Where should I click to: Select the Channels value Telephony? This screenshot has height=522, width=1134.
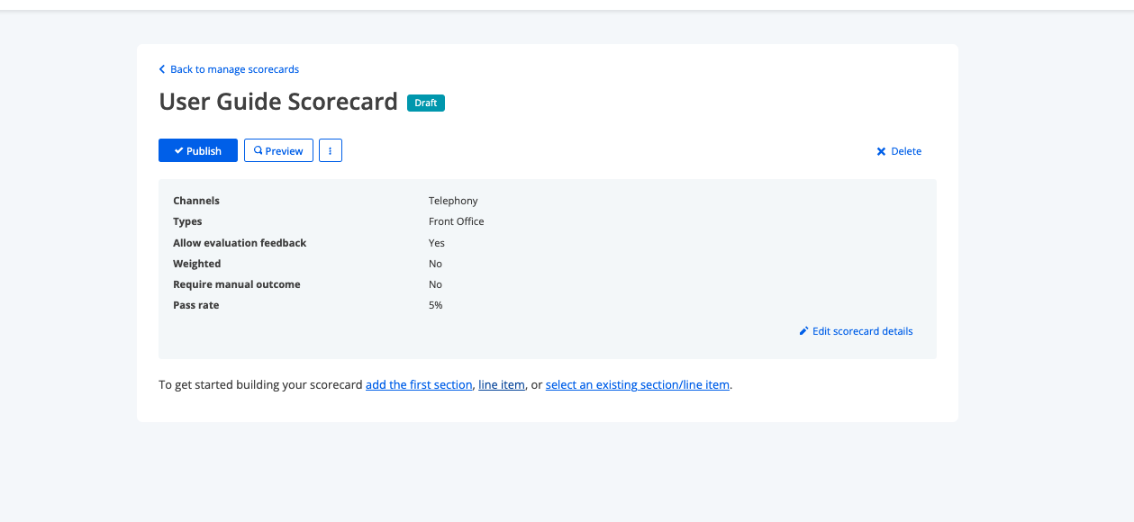tap(453, 200)
